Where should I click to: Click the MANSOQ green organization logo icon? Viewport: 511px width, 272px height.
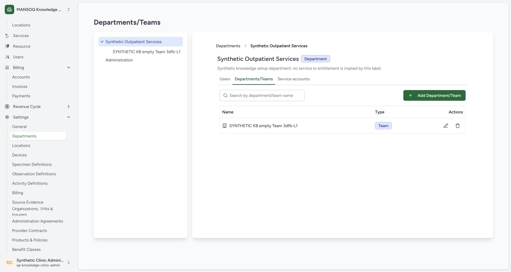pyautogui.click(x=9, y=9)
